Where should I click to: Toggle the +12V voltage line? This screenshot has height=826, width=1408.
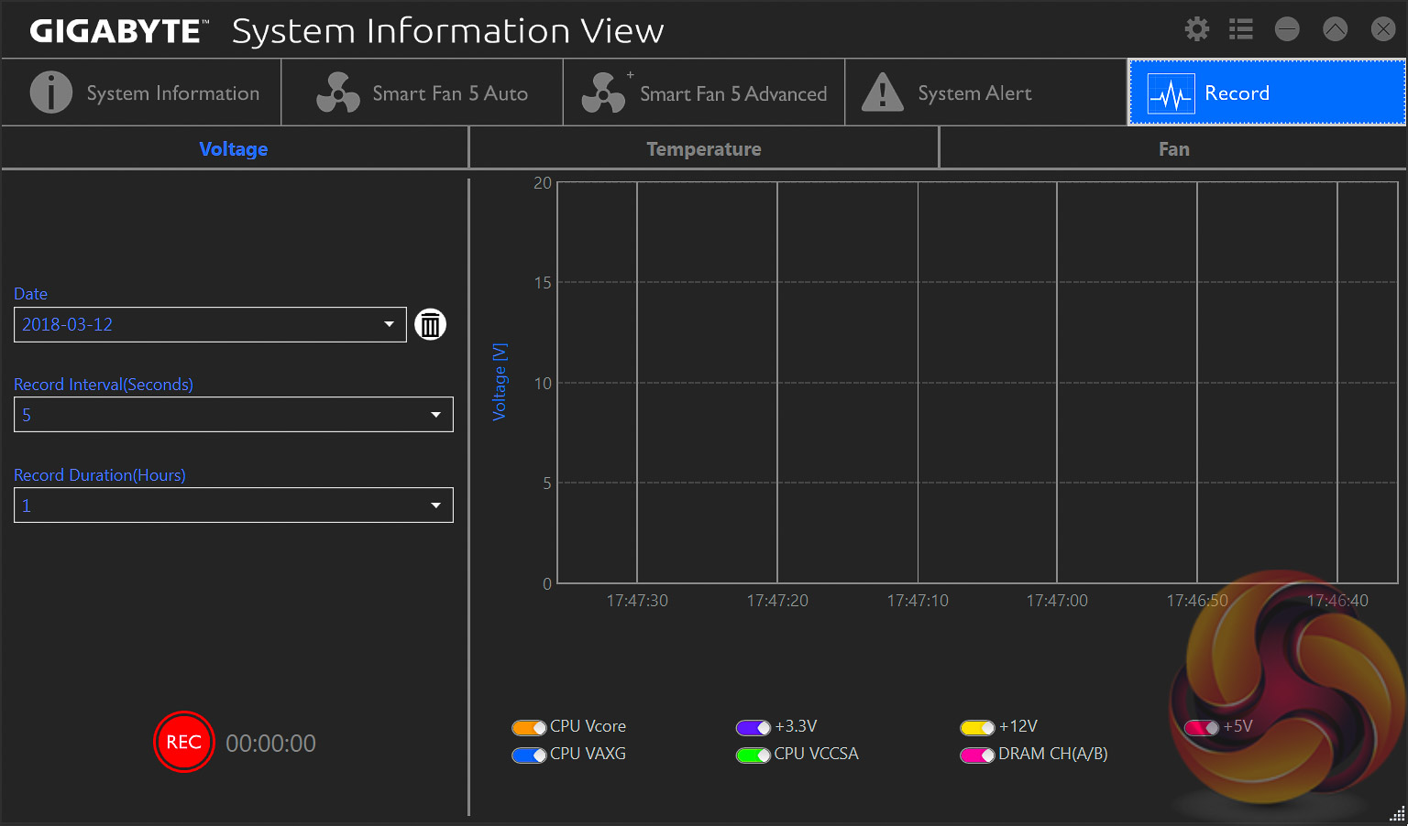coord(976,728)
